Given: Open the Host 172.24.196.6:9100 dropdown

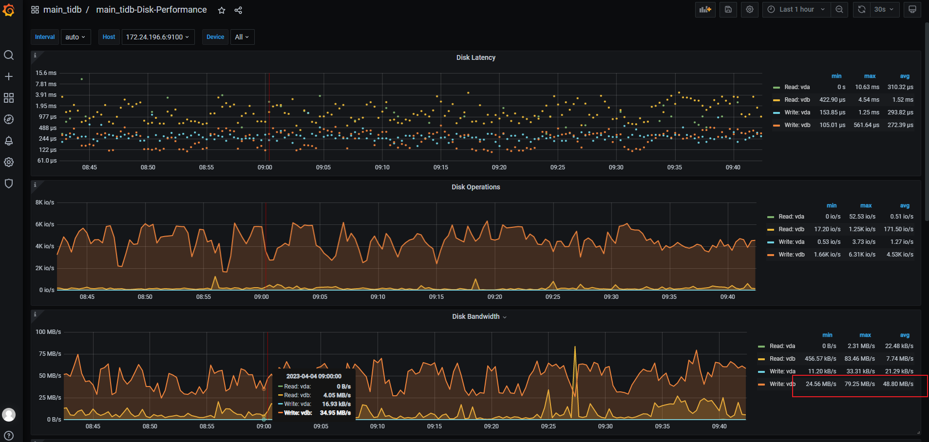Looking at the screenshot, I should (158, 37).
